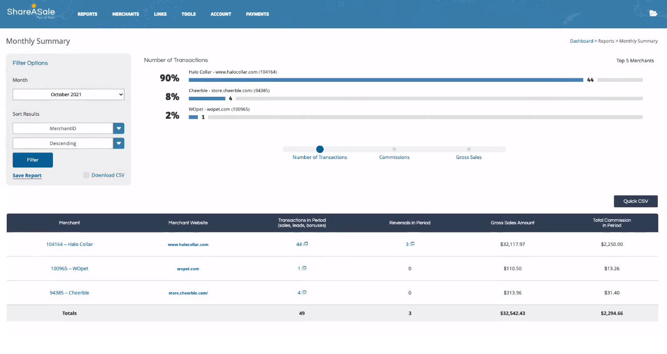This screenshot has width=667, height=354.
Task: Click the Totals row label
Action: tap(69, 313)
